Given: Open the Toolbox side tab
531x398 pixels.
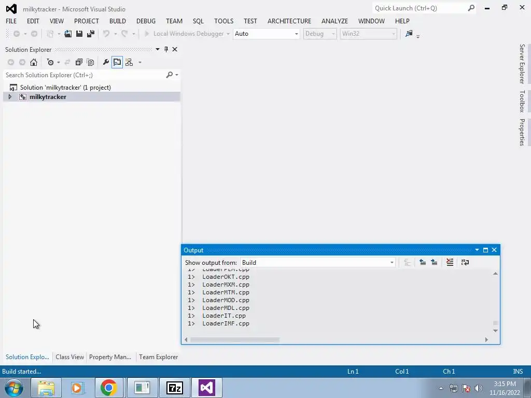Looking at the screenshot, I should (522, 101).
